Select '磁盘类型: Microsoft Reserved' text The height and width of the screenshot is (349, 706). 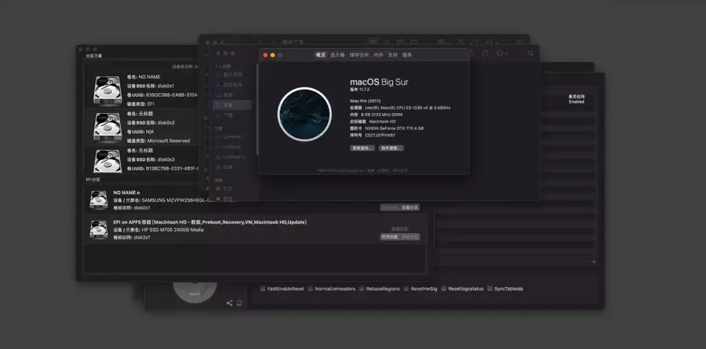pyautogui.click(x=159, y=141)
